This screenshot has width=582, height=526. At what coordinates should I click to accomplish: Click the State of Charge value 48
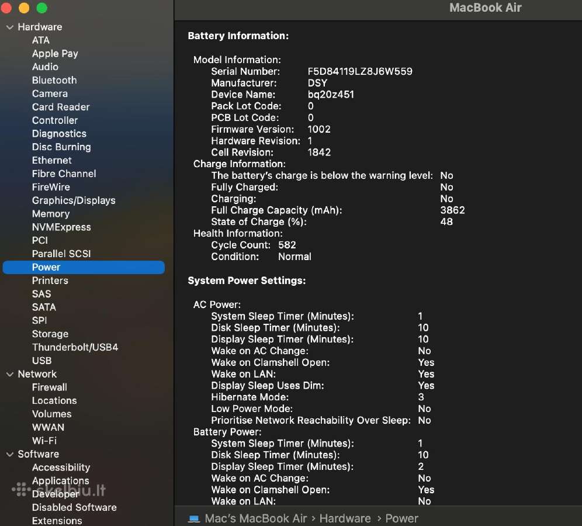click(x=447, y=222)
